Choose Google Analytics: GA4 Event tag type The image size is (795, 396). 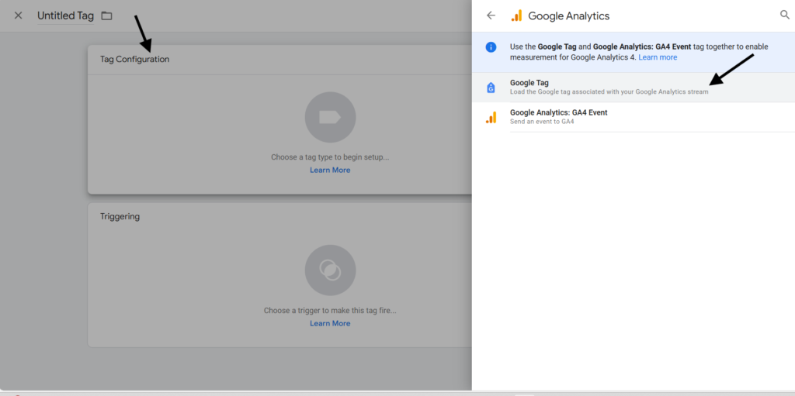pyautogui.click(x=634, y=117)
